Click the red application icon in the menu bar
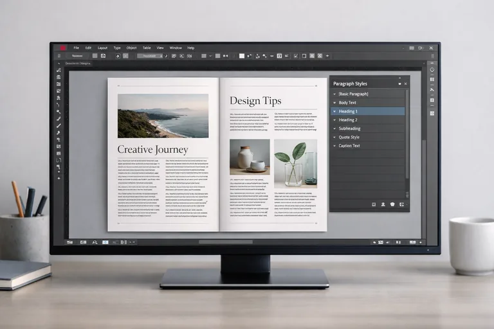The width and height of the screenshot is (494, 329). 63,48
